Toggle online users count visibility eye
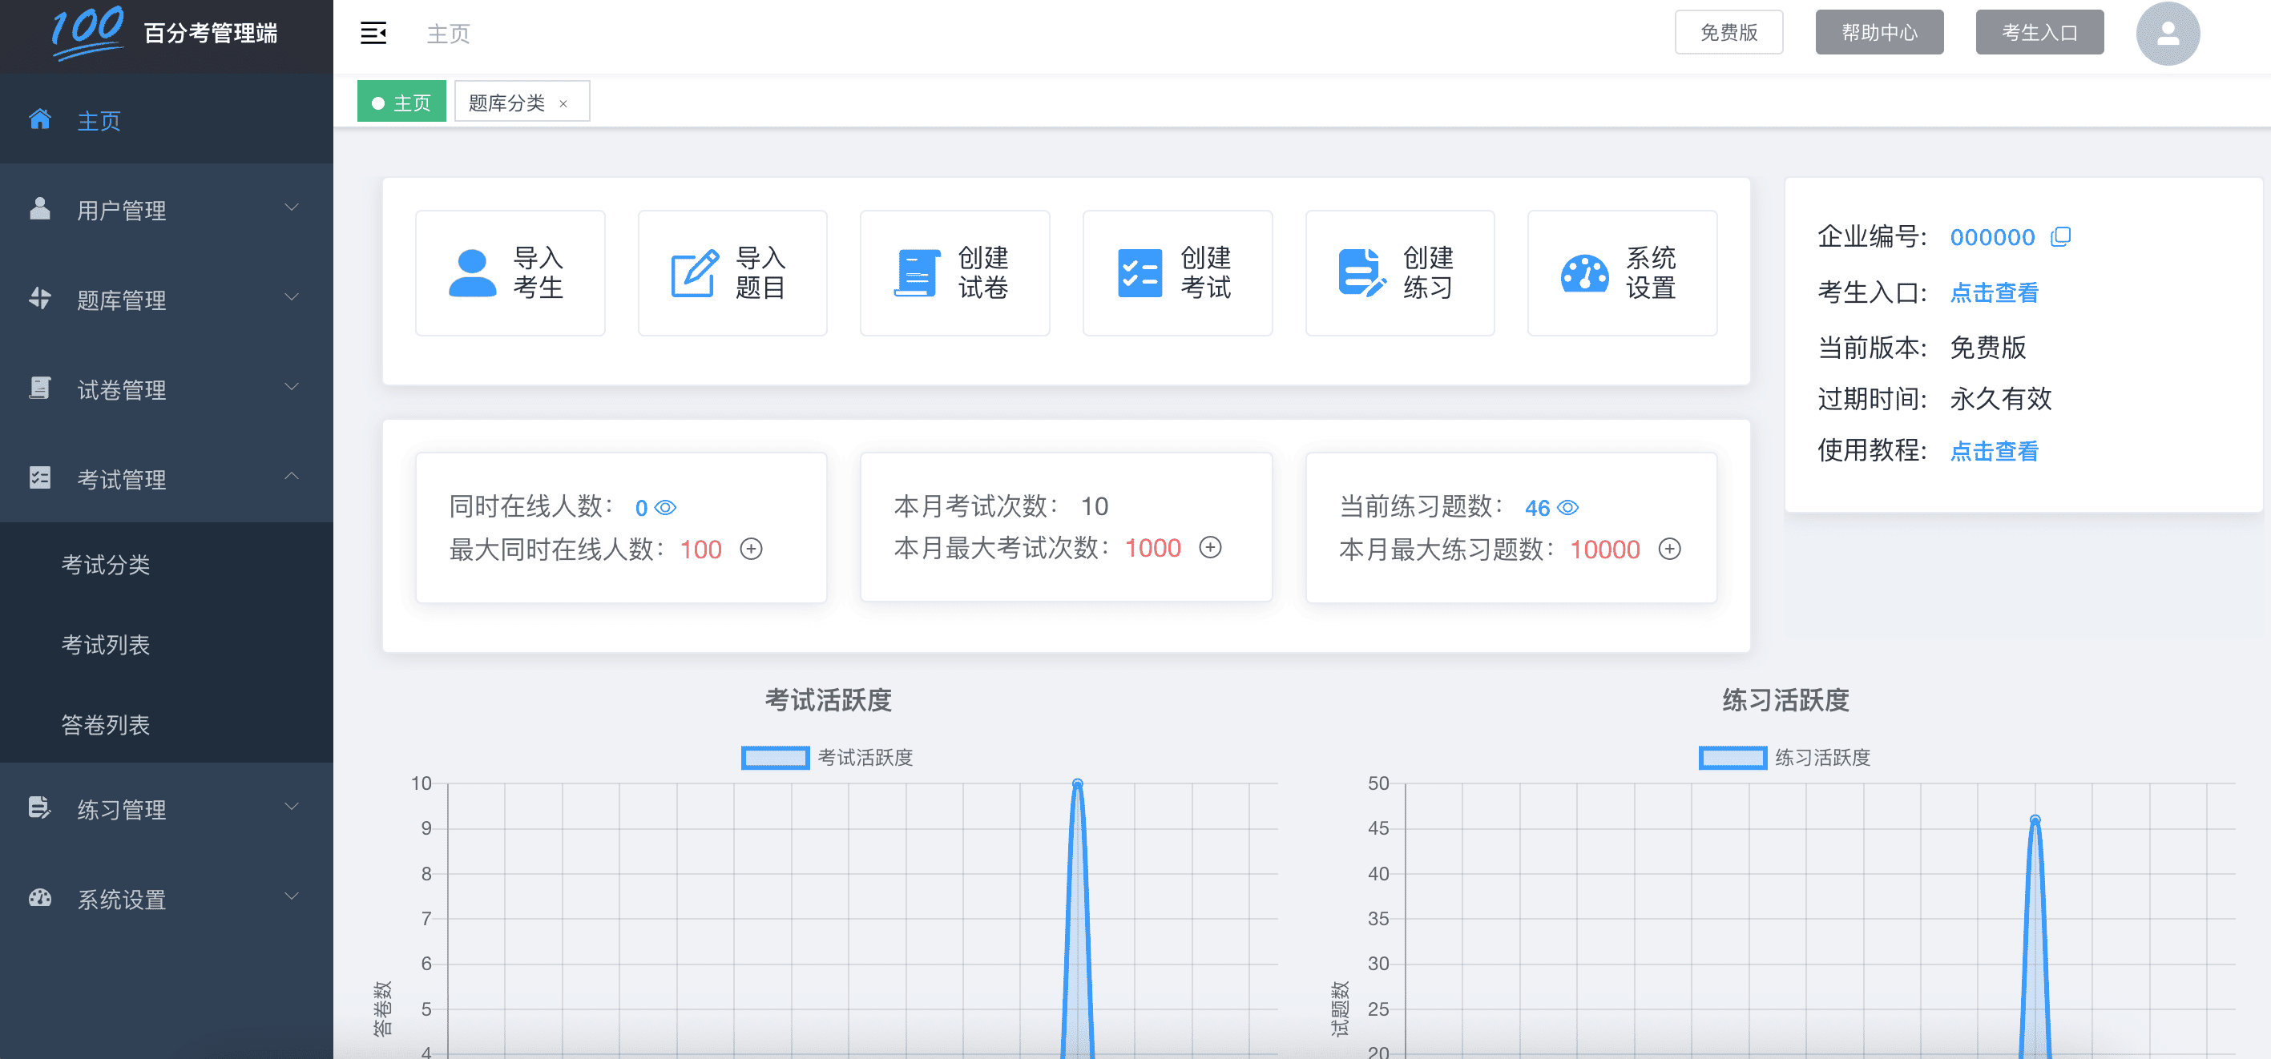Image resolution: width=2271 pixels, height=1059 pixels. pyautogui.click(x=667, y=506)
